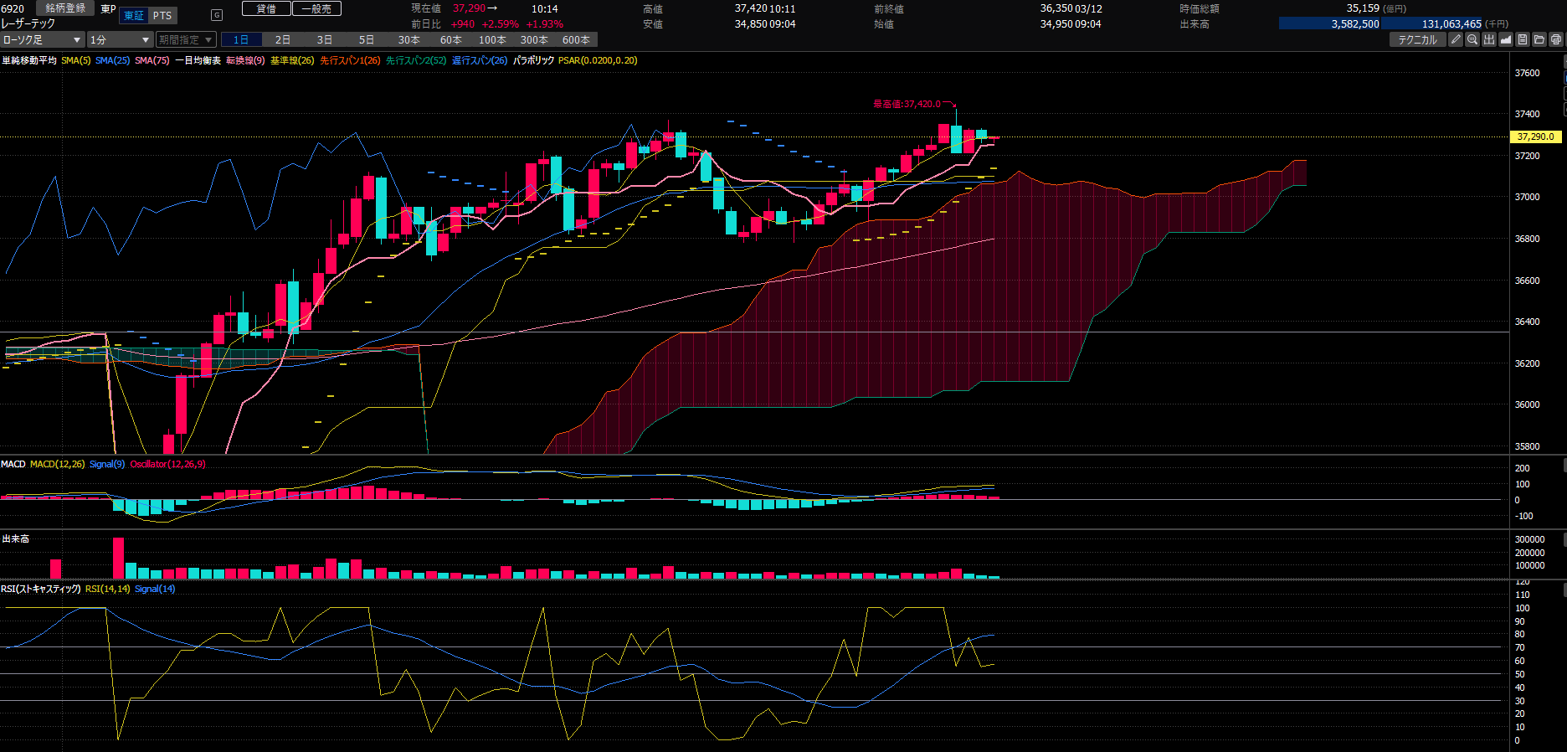Select the 5日 period tab
Viewport: 1567px width, 752px height.
point(367,39)
